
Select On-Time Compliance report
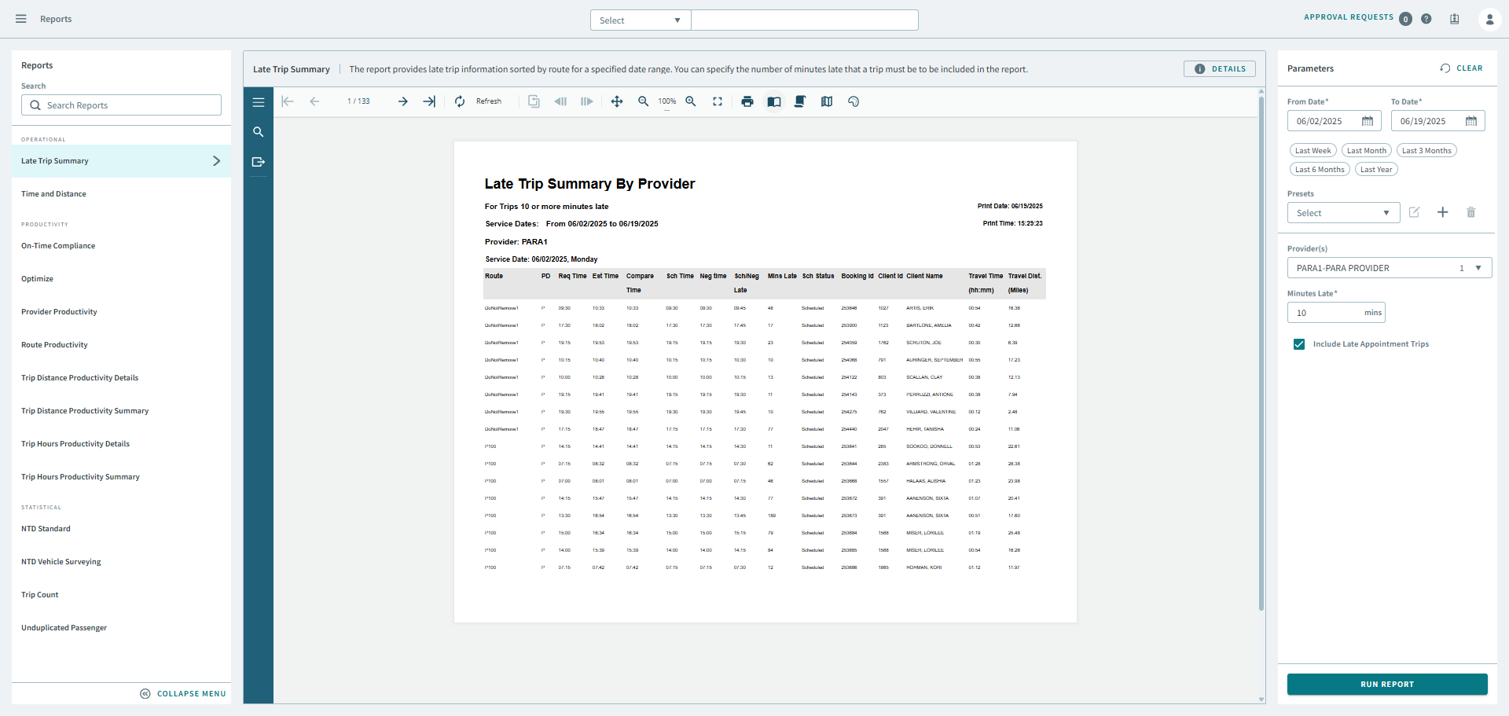pos(58,246)
